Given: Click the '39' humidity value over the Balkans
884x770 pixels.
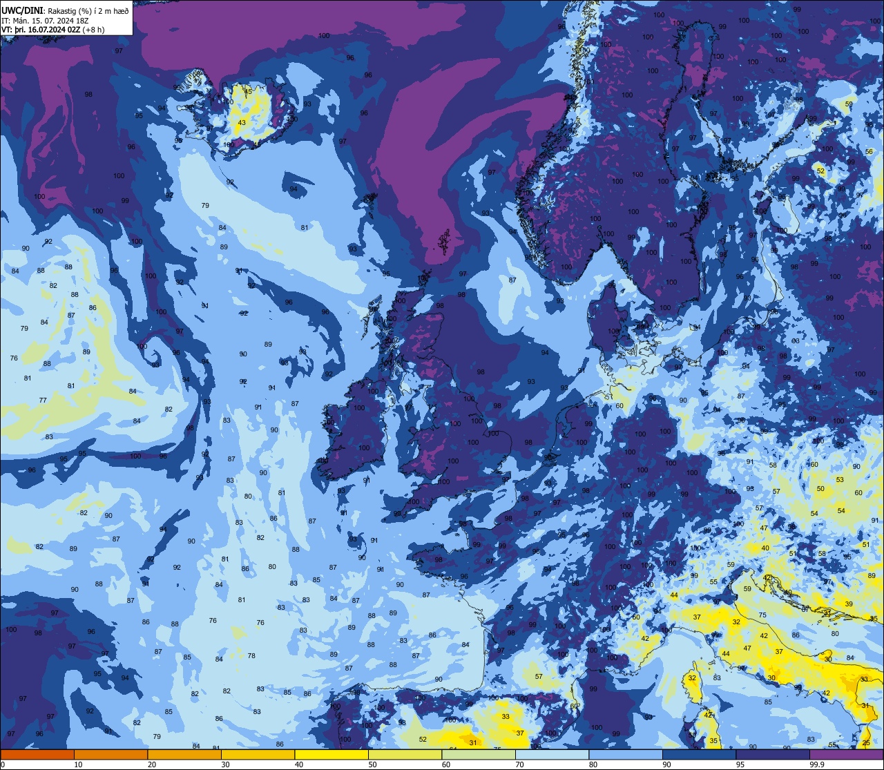Looking at the screenshot, I should (849, 604).
